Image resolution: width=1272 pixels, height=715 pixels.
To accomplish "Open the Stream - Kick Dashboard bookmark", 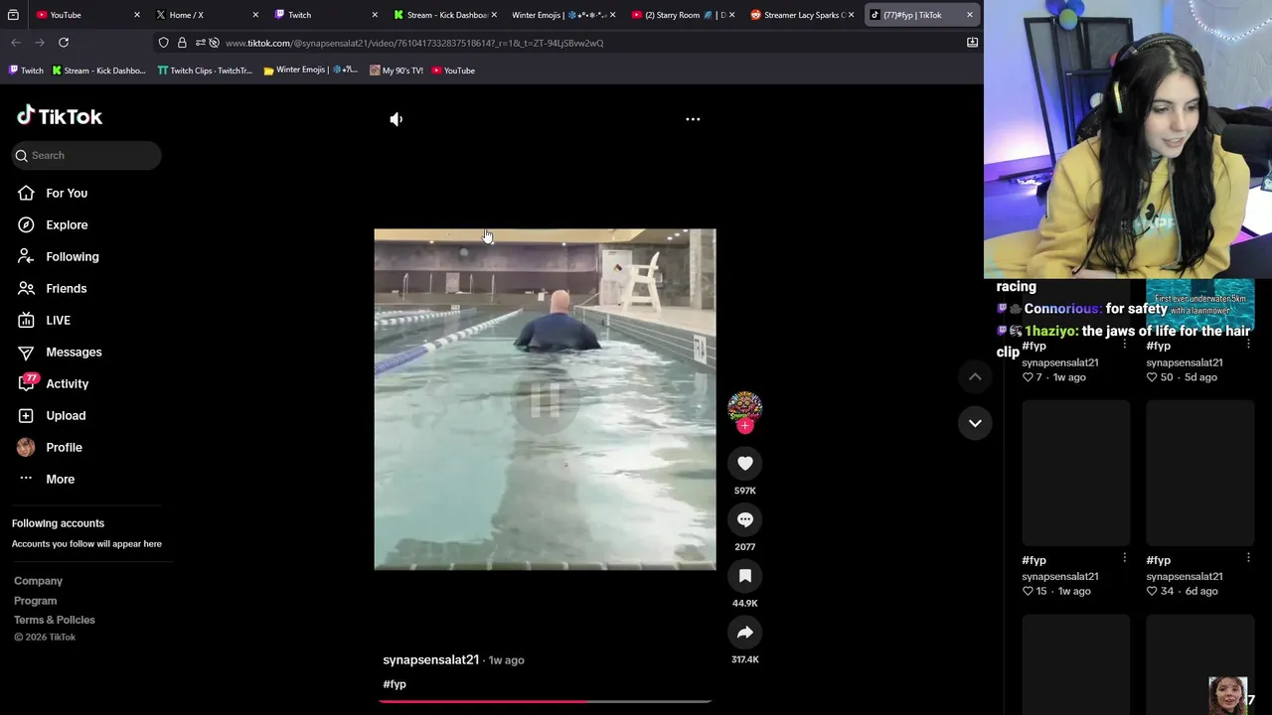I will click(98, 71).
